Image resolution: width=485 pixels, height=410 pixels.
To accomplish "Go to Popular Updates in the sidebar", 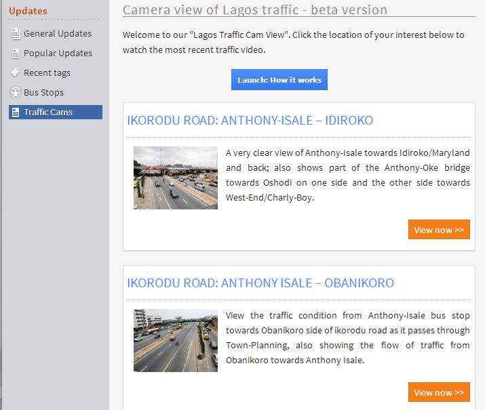I will click(58, 53).
